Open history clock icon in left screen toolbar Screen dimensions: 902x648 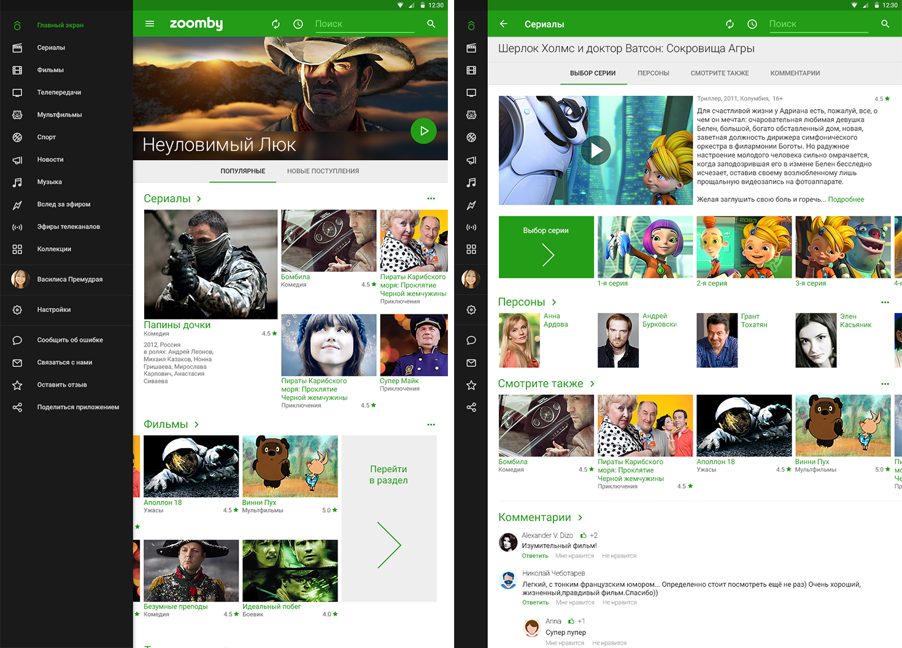tap(298, 24)
